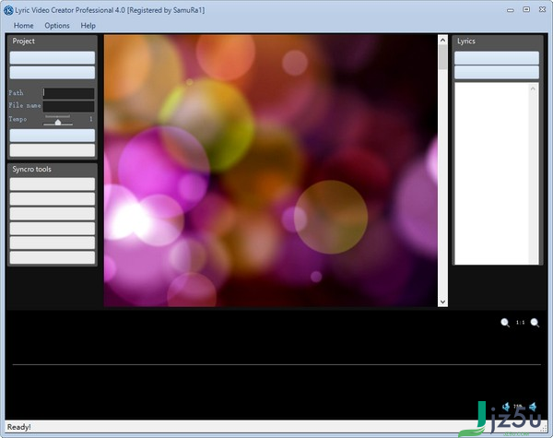Click the bokeh preview image
553x438 pixels.
tap(270, 171)
